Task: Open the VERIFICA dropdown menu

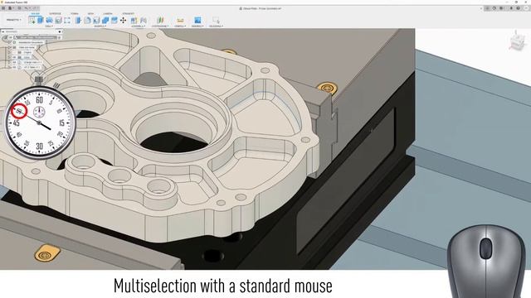Action: (x=180, y=26)
